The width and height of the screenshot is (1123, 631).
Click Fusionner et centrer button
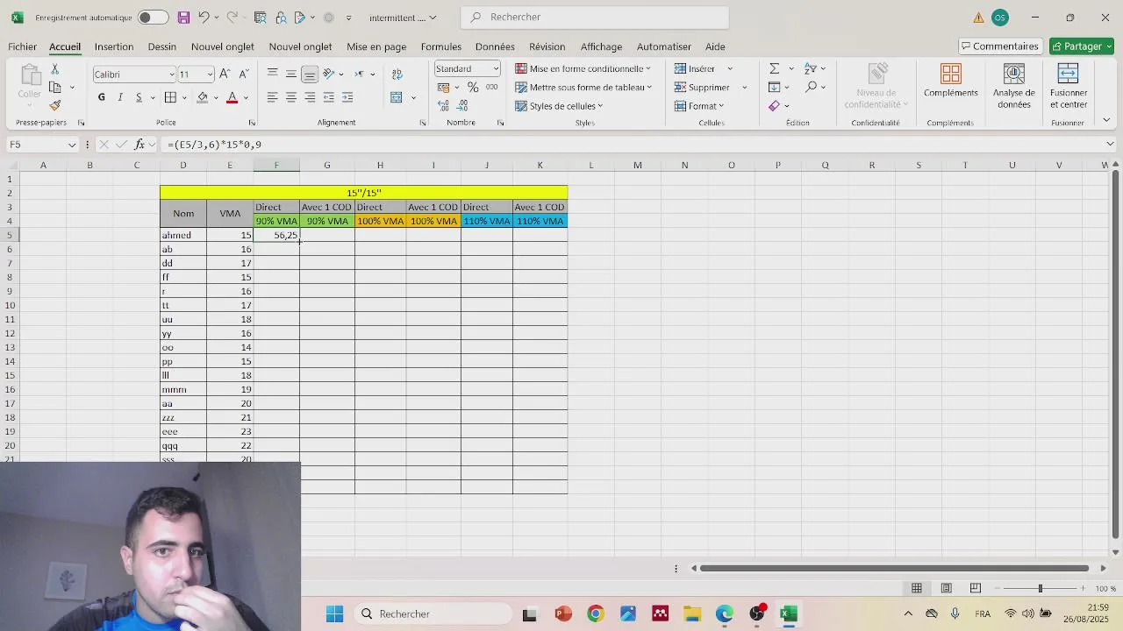1068,87
